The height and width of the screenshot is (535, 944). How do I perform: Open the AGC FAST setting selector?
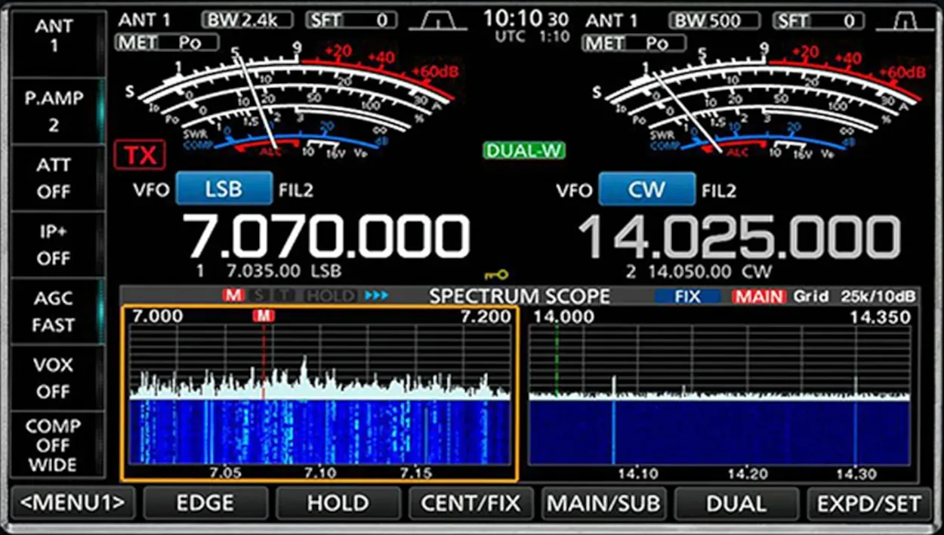tap(54, 312)
